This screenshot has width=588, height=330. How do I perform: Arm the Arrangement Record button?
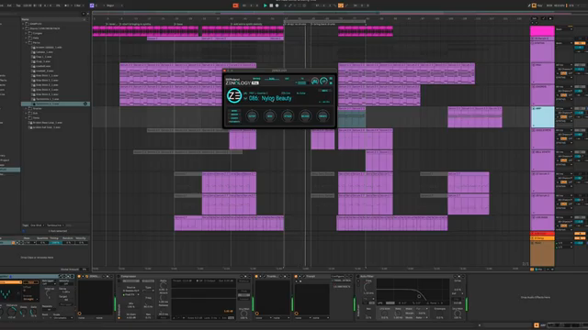(x=277, y=5)
